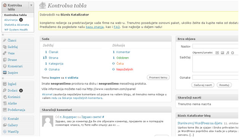Click the Podešavanja settings icon
This screenshot has width=239, height=137.
click(x=5, y=110)
